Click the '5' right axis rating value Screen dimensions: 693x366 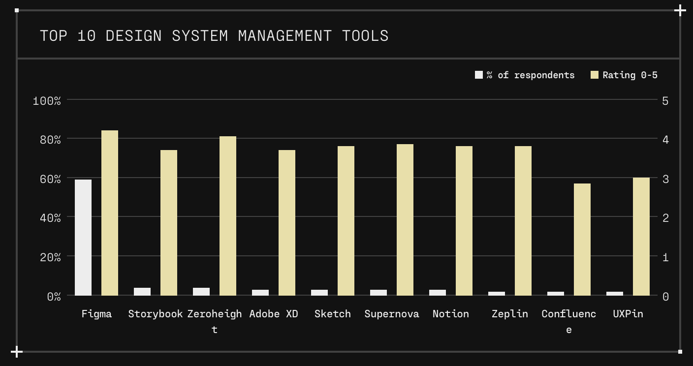click(665, 101)
